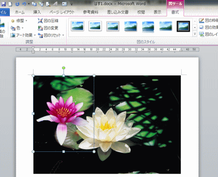
Task: Click the top-right corner sizing handle
Action: (94, 75)
